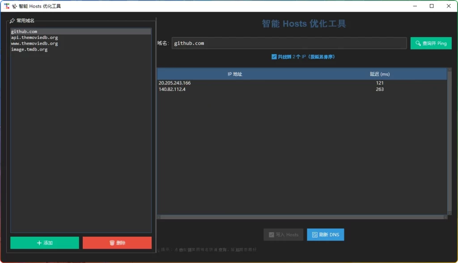The image size is (458, 263).
Task: Click the 刷新 DNS button
Action: click(x=326, y=234)
